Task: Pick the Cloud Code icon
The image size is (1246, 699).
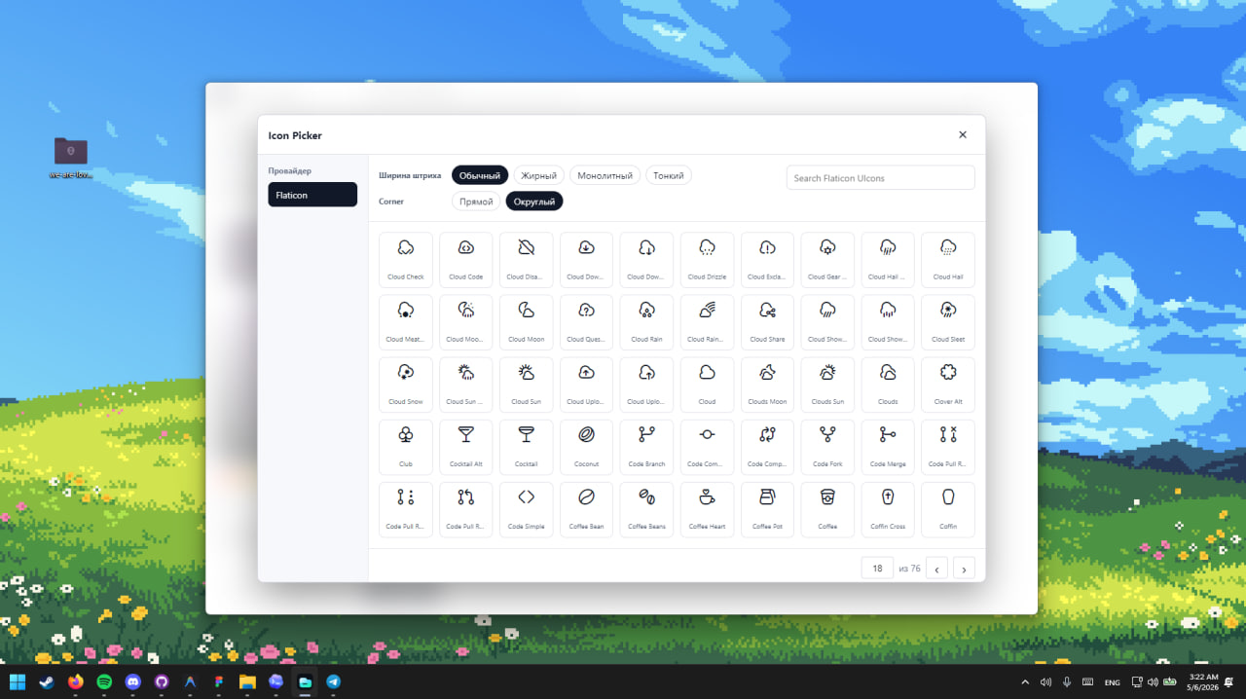Action: pos(465,259)
